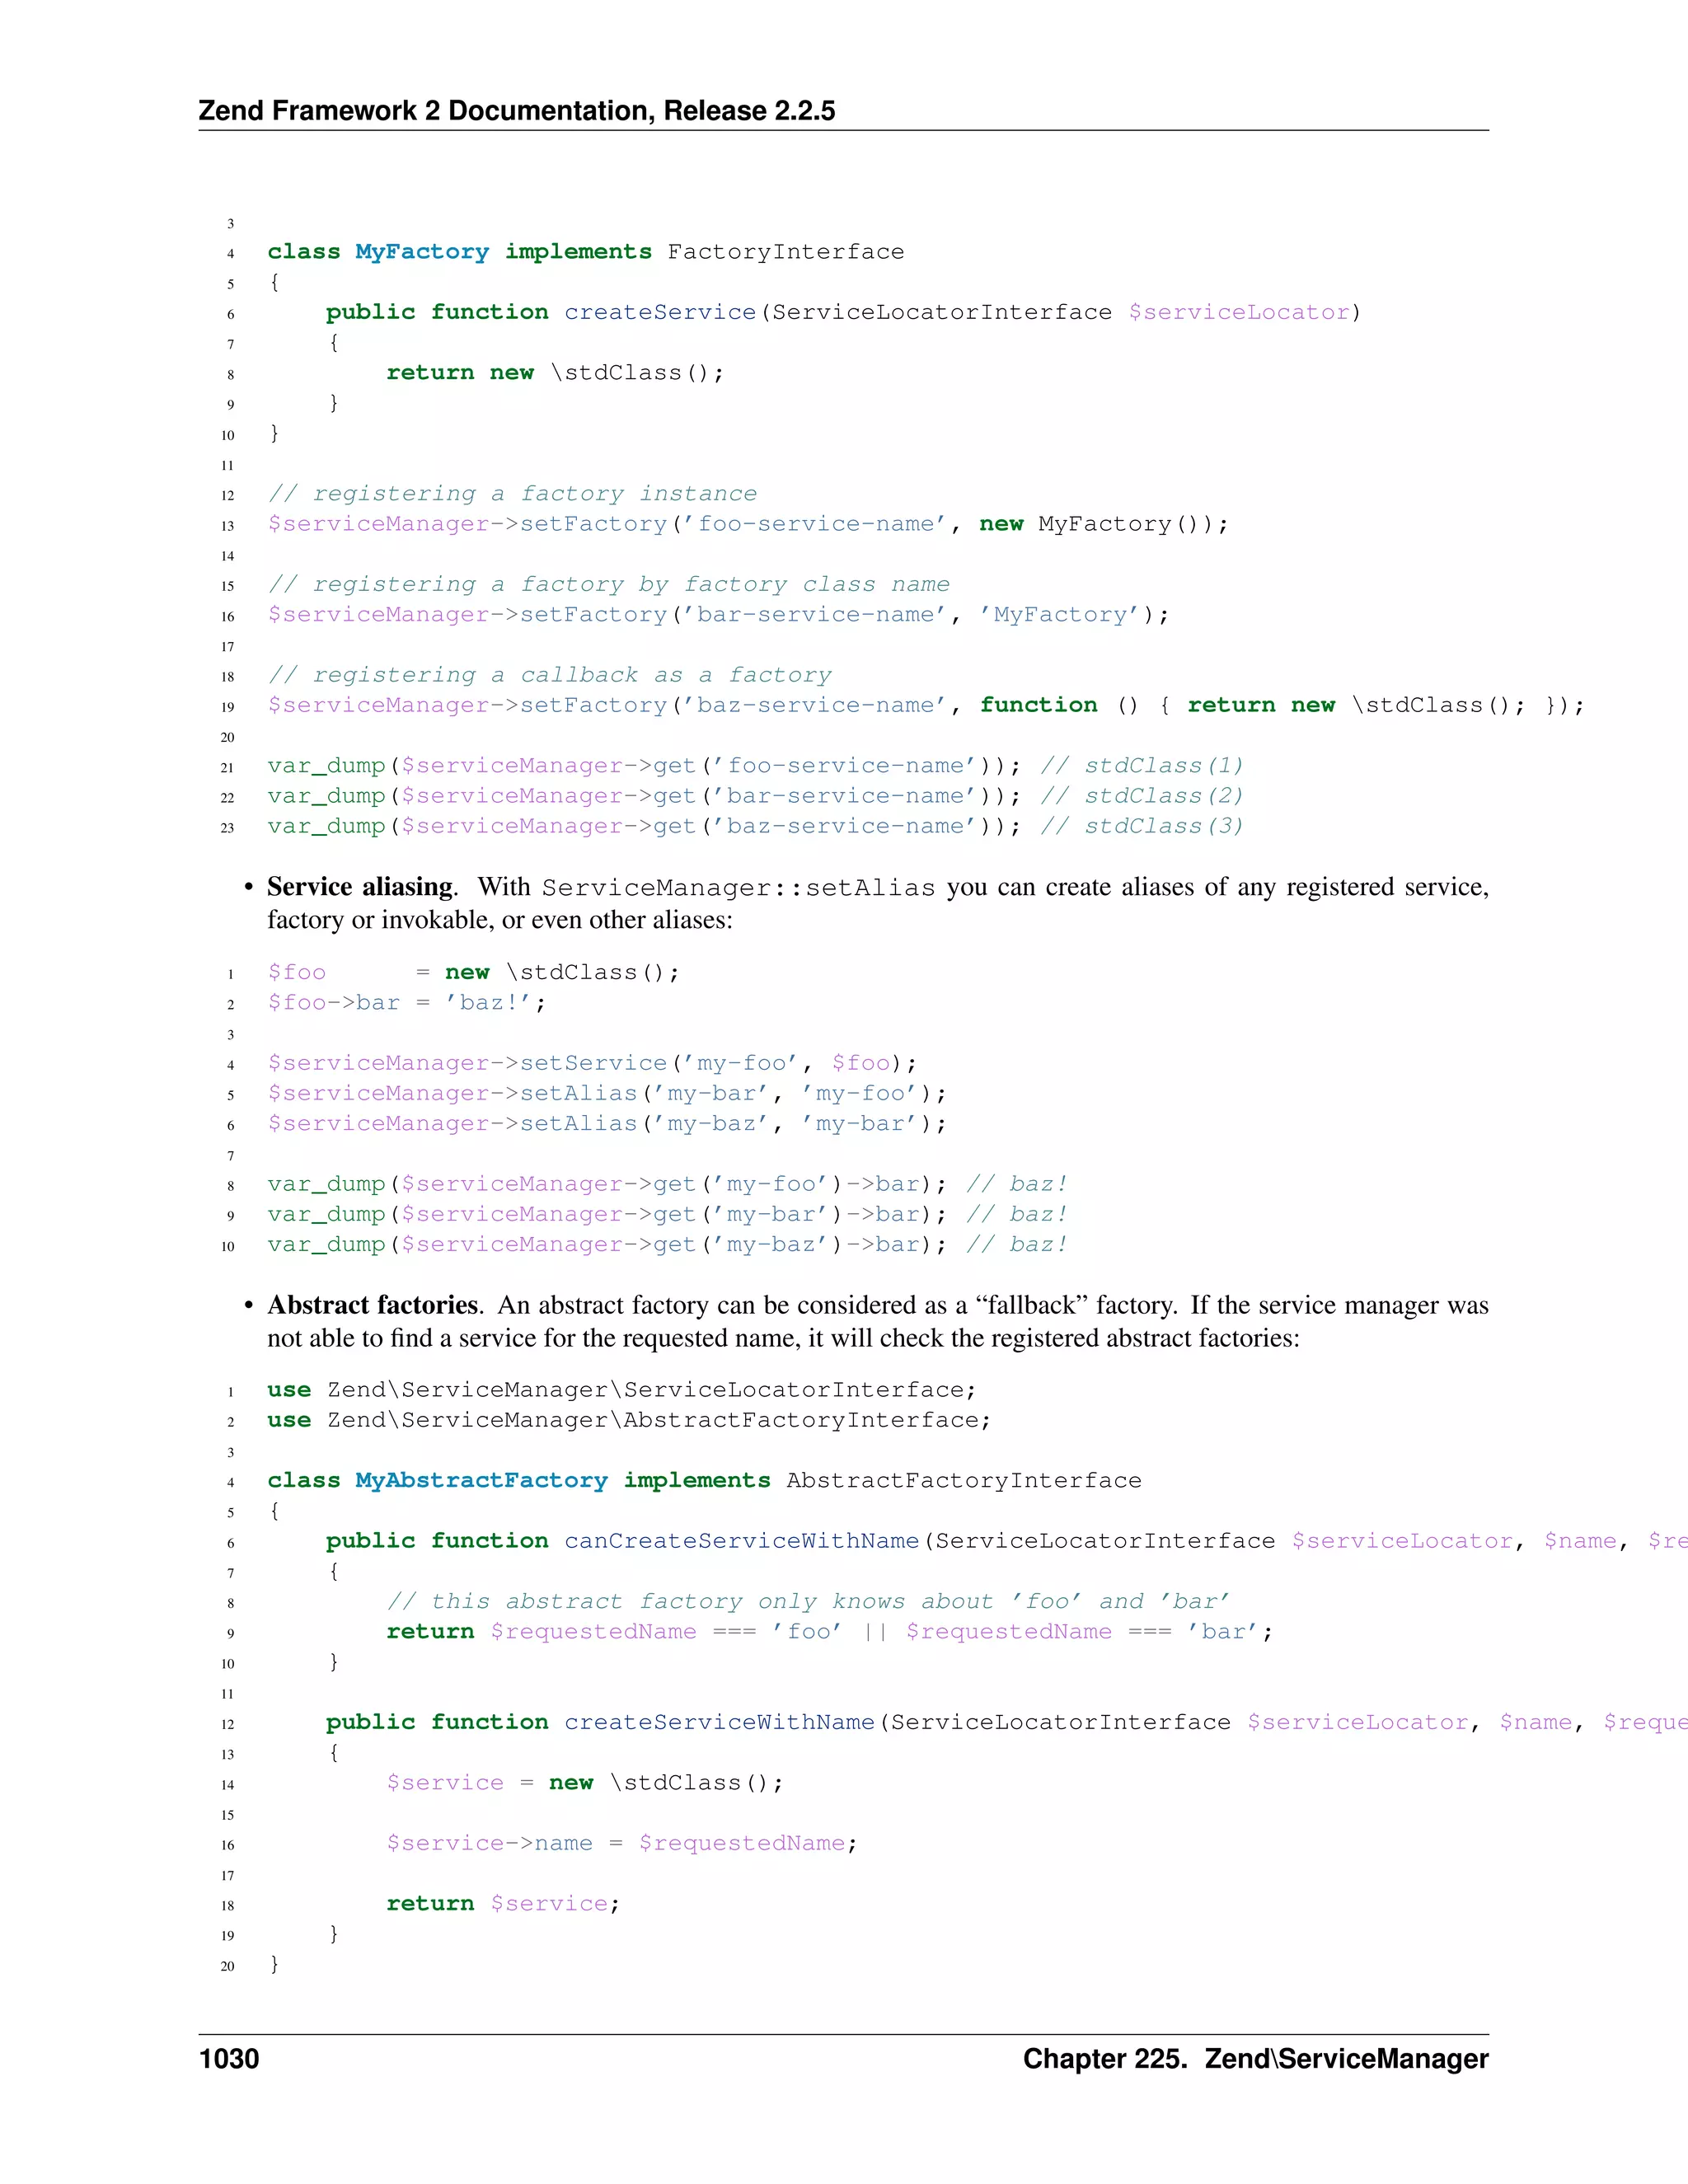
Task: Click inline code 'ServiceManager::setAlias'
Action: click(739, 888)
